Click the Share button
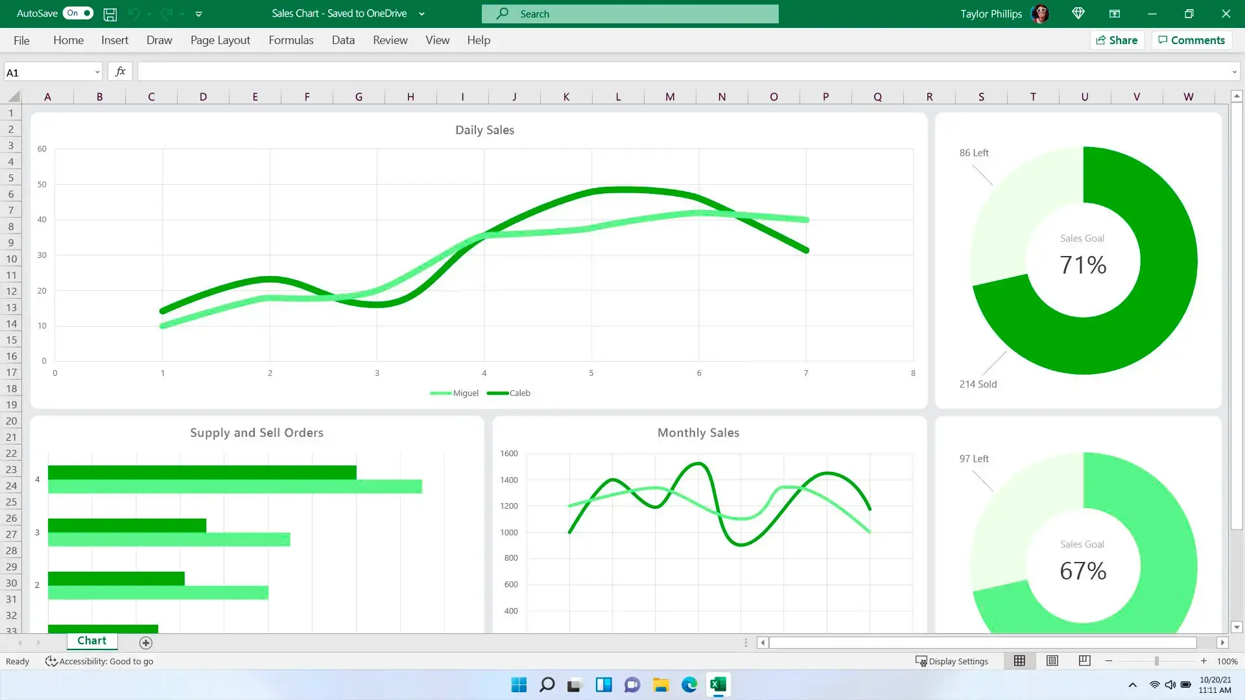 1117,40
